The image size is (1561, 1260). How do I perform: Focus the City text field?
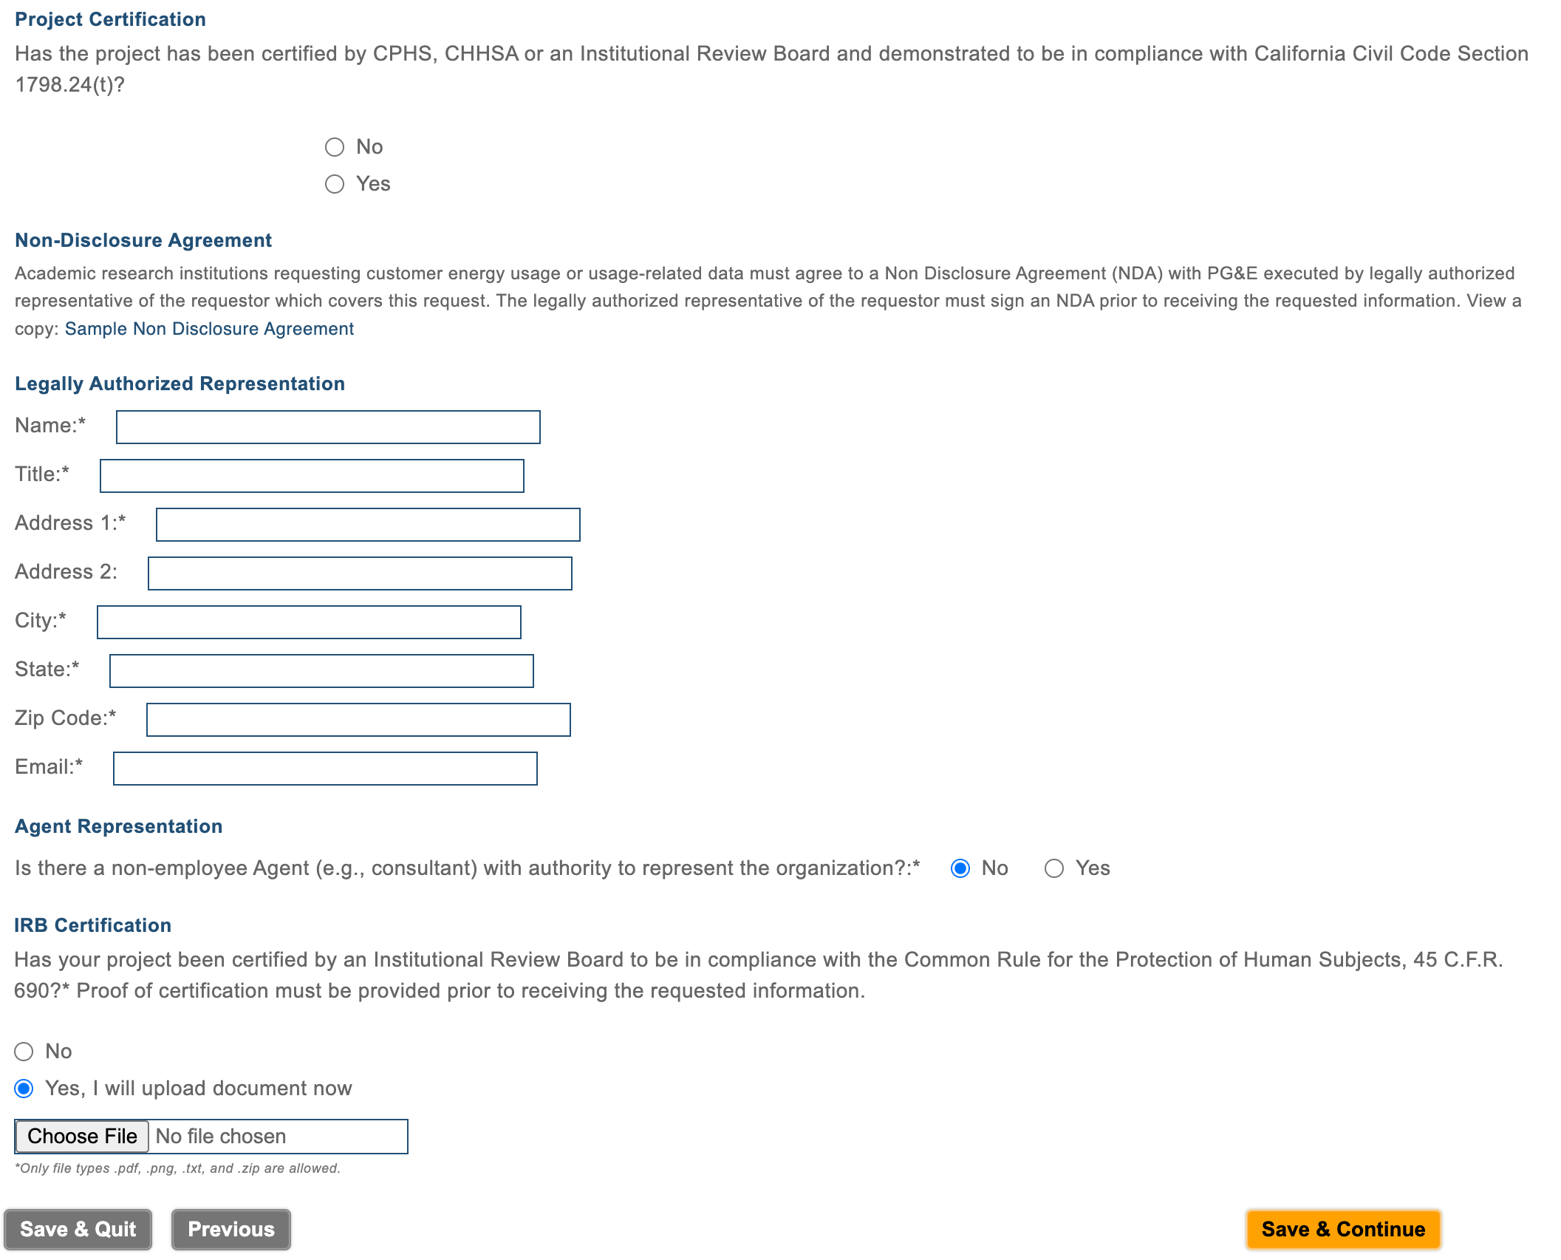pyautogui.click(x=309, y=622)
